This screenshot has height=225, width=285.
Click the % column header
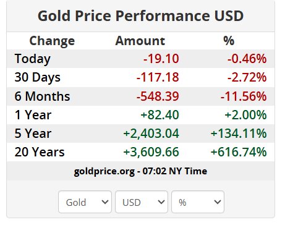(x=229, y=41)
